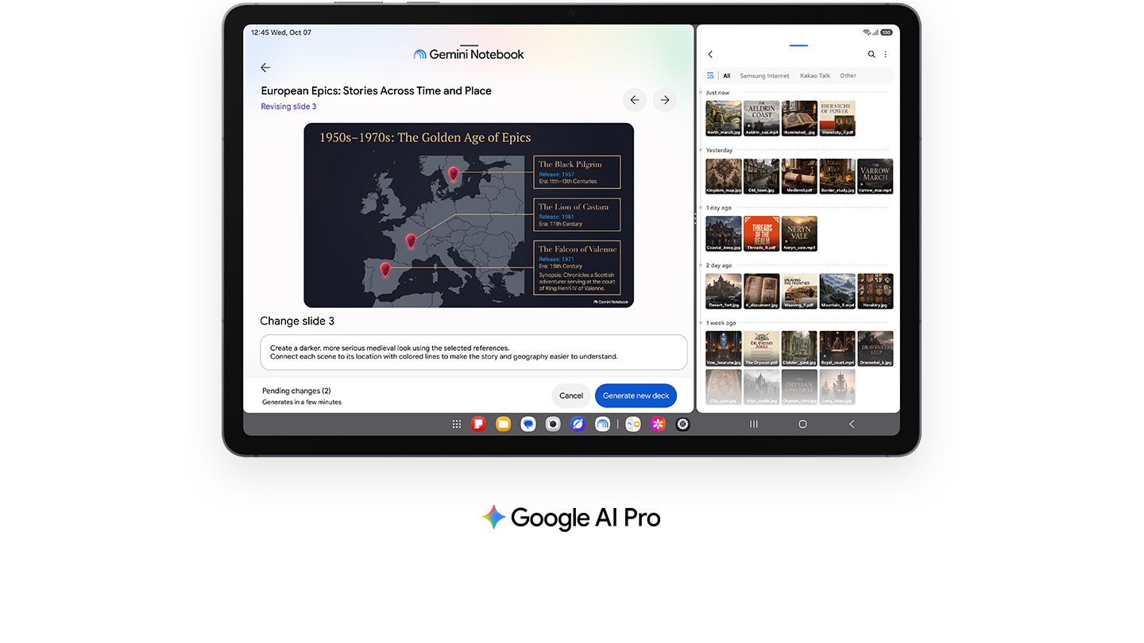Viewport: 1144px width, 643px height.
Task: Open the North_march.jpg thumbnail
Action: (724, 118)
